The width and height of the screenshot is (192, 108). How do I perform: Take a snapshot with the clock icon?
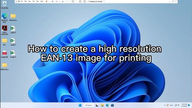click(x=57, y=1)
